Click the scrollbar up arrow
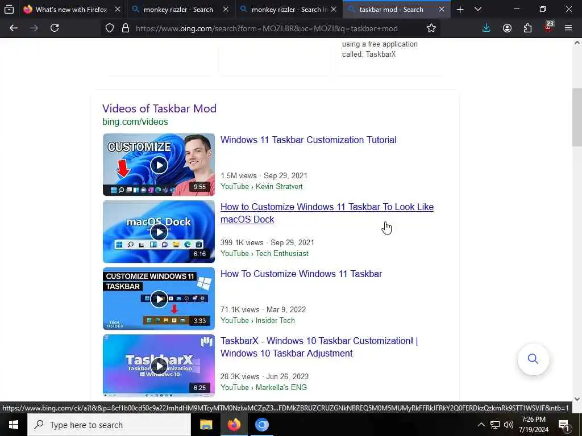 [577, 42]
